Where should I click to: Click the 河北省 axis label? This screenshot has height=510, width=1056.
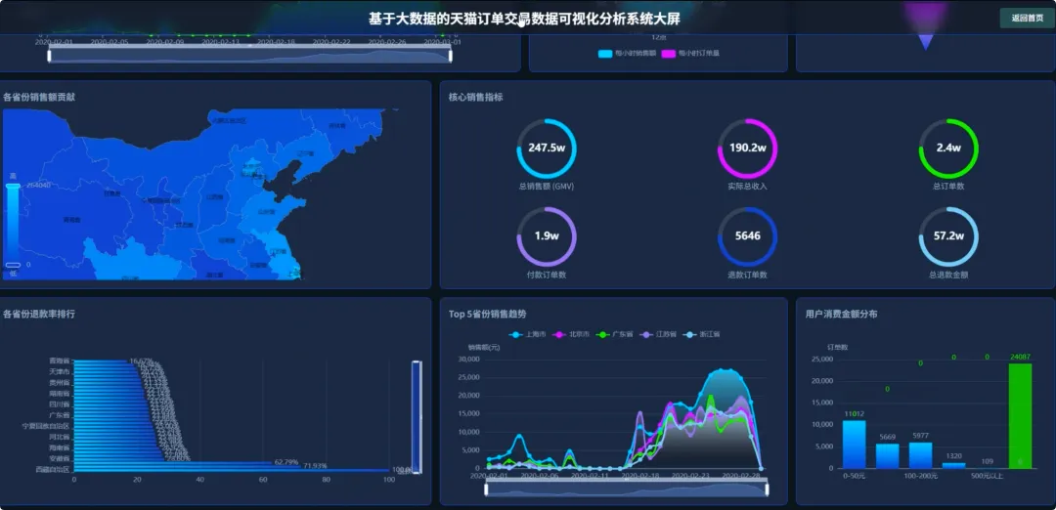point(60,437)
